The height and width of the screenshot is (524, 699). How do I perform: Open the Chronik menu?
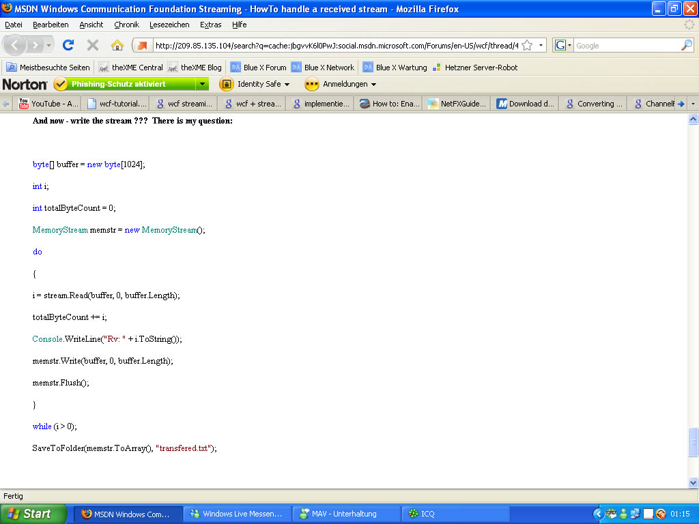(x=126, y=25)
